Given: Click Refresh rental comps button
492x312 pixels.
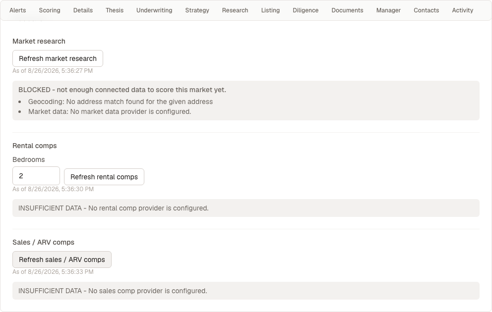Looking at the screenshot, I should pyautogui.click(x=104, y=177).
